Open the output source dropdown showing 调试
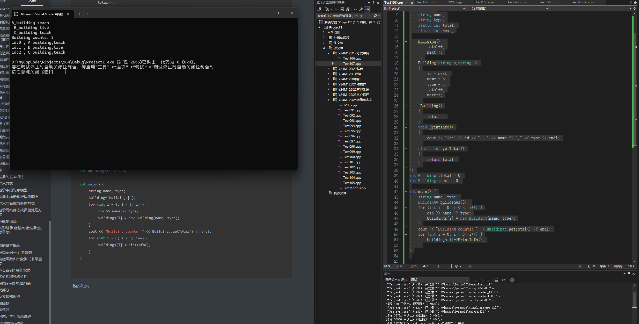 coord(439,280)
